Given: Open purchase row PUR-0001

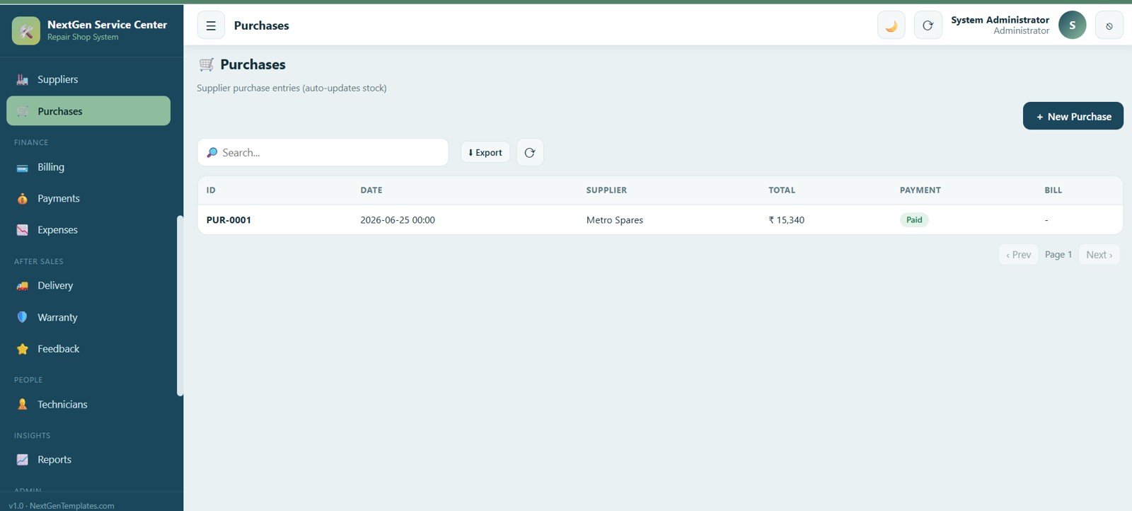Looking at the screenshot, I should tap(660, 220).
